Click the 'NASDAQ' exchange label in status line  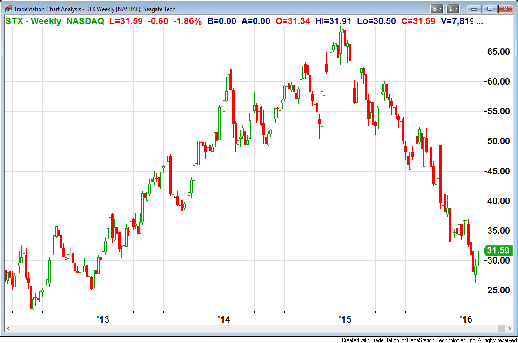85,21
